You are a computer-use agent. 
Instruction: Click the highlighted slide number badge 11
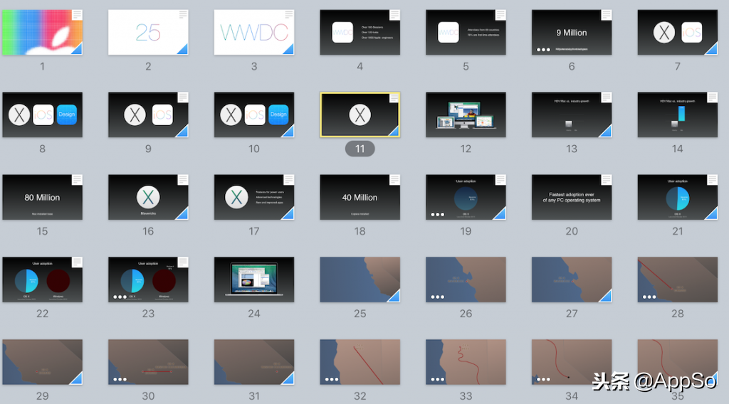pos(360,149)
